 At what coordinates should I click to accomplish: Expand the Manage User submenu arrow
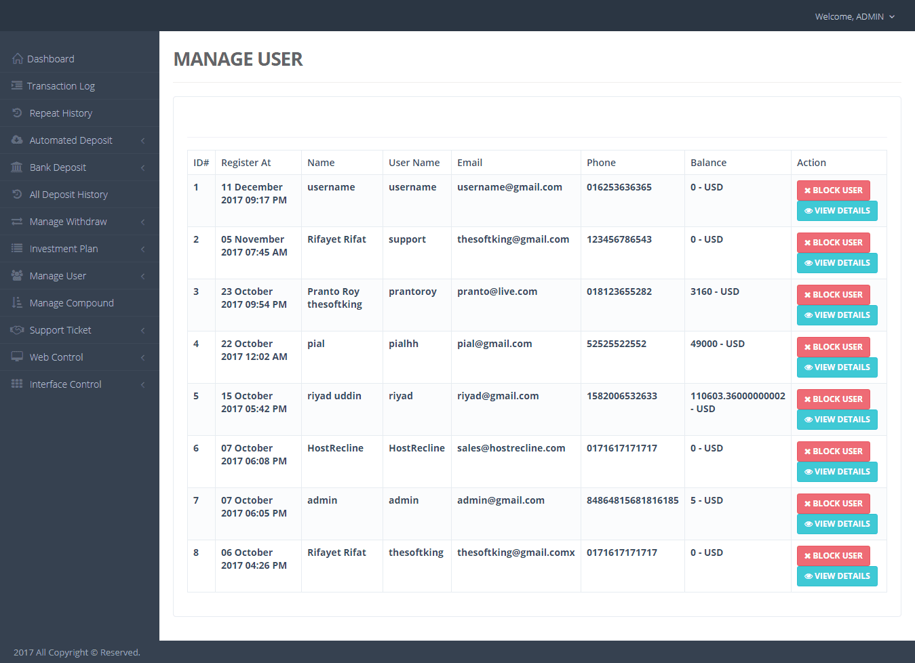tap(142, 276)
